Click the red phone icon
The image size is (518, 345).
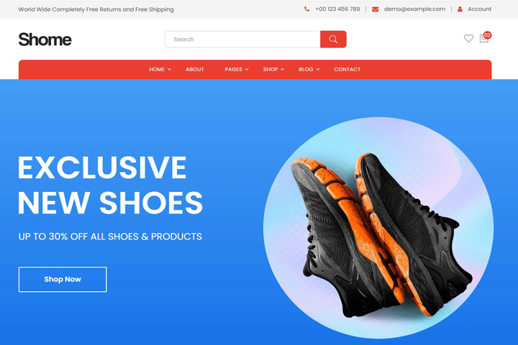click(x=307, y=9)
